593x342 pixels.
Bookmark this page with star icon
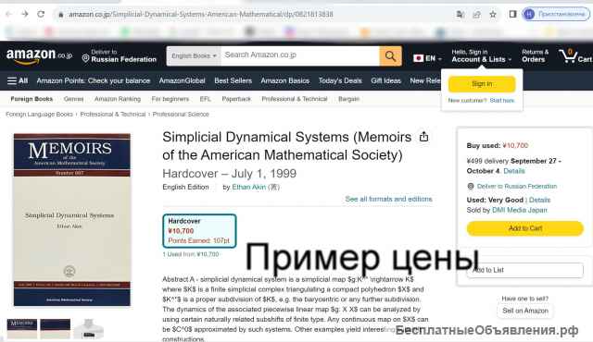493,15
